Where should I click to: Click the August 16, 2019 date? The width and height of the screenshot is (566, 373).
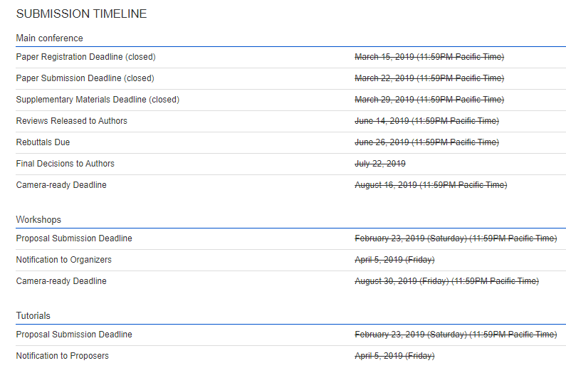(x=431, y=185)
